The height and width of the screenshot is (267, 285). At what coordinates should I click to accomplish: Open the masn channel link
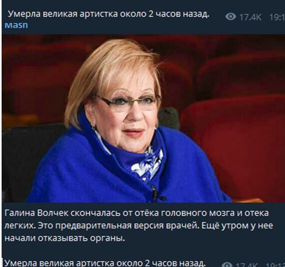16,25
